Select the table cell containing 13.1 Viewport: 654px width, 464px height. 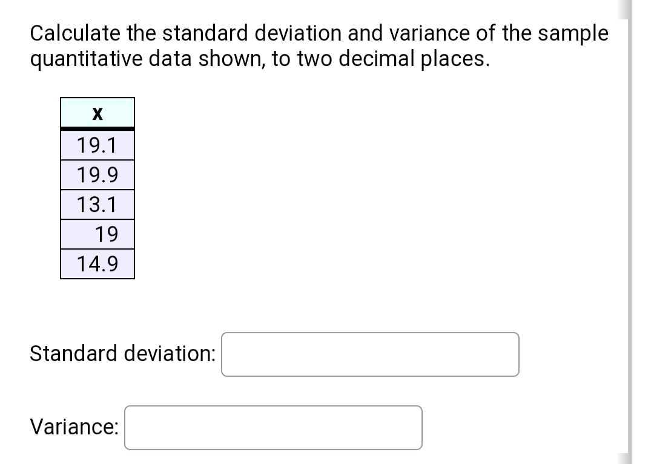click(97, 204)
